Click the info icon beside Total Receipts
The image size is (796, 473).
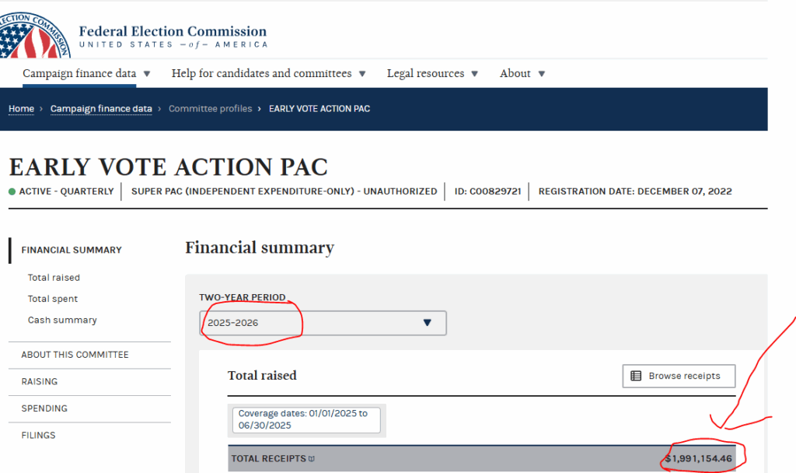click(x=312, y=459)
